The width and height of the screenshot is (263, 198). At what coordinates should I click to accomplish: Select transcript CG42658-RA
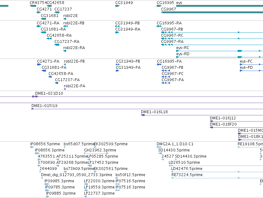[59, 35]
